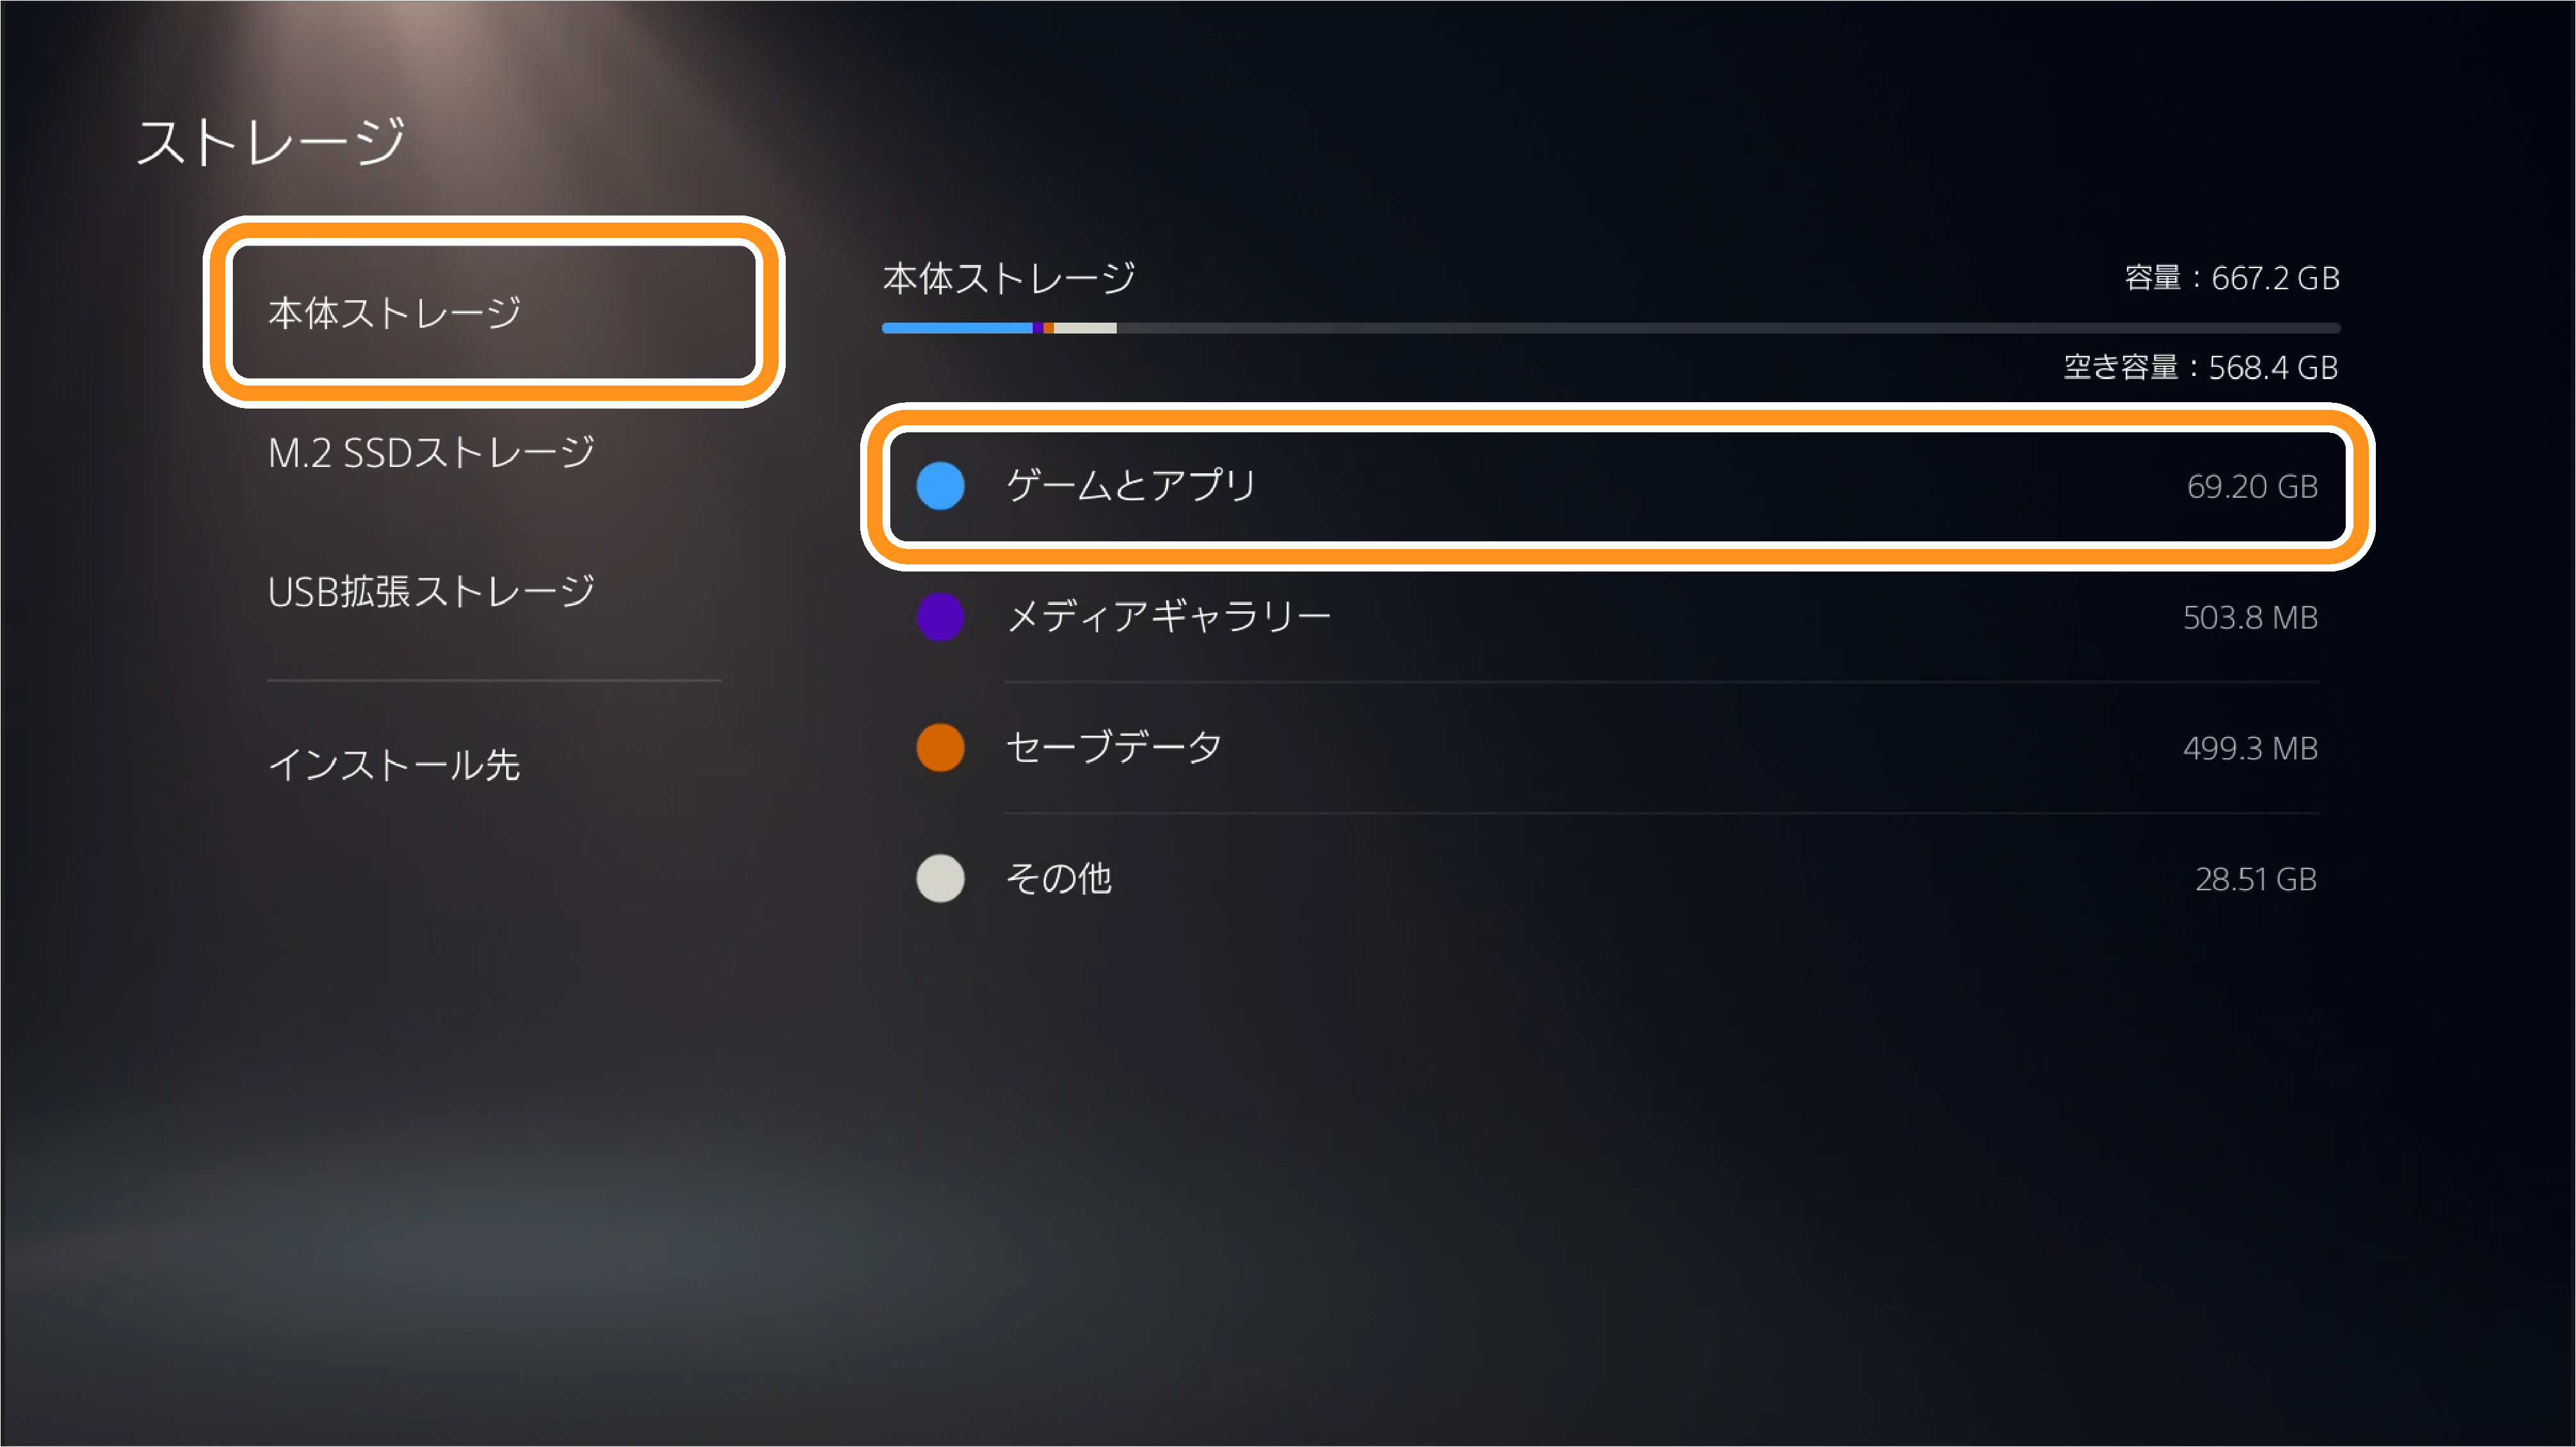Click the 28.51 GB size value

tap(2255, 879)
